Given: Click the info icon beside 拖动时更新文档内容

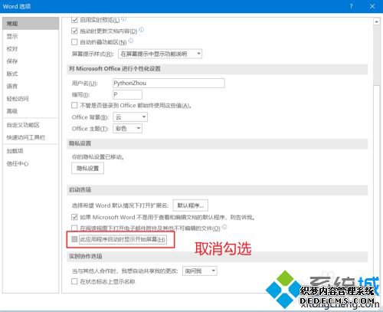Looking at the screenshot, I should tap(141, 30).
